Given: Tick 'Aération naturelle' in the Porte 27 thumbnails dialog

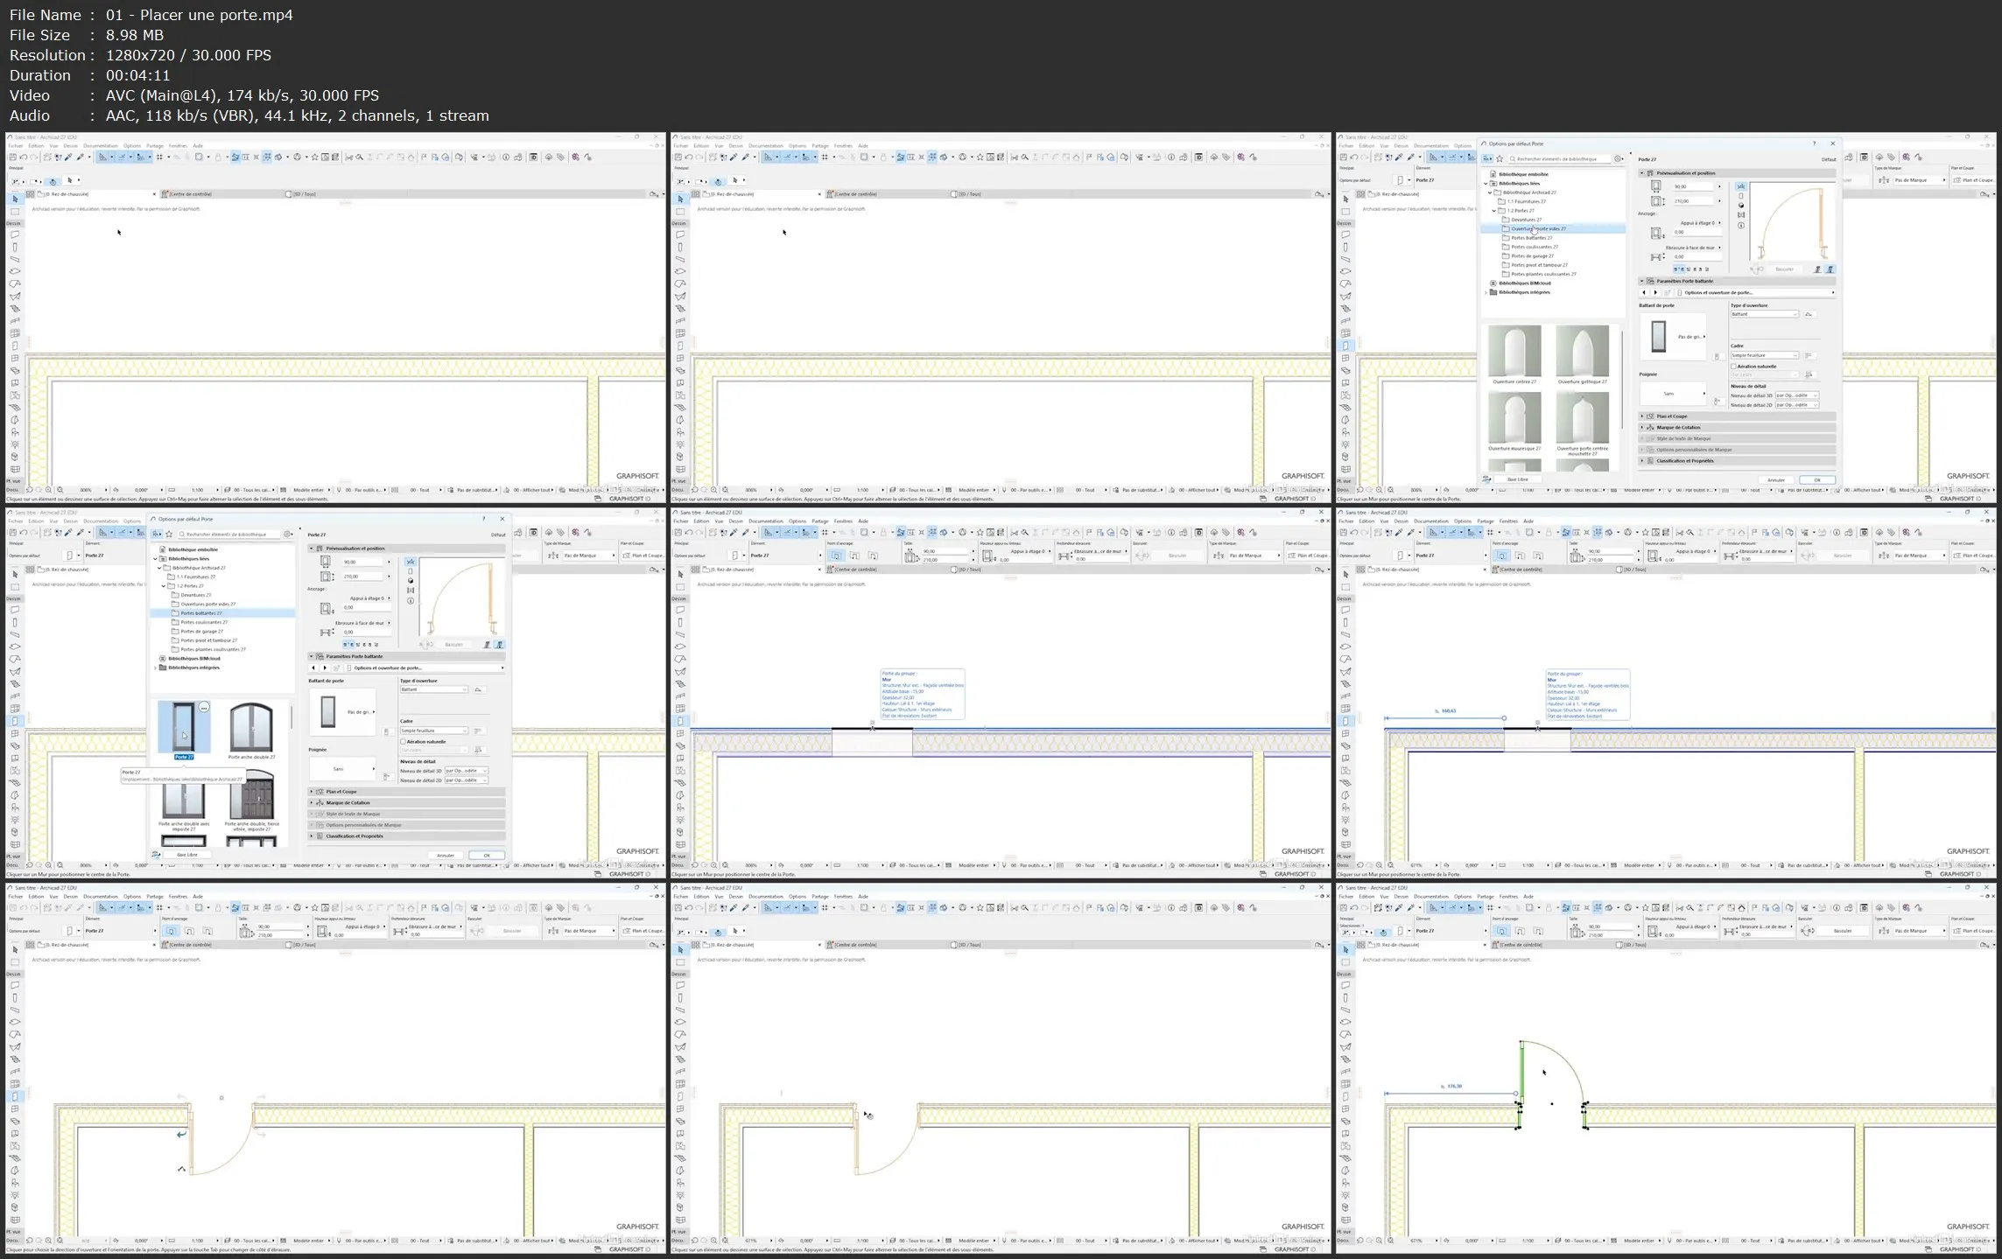Looking at the screenshot, I should pyautogui.click(x=403, y=742).
